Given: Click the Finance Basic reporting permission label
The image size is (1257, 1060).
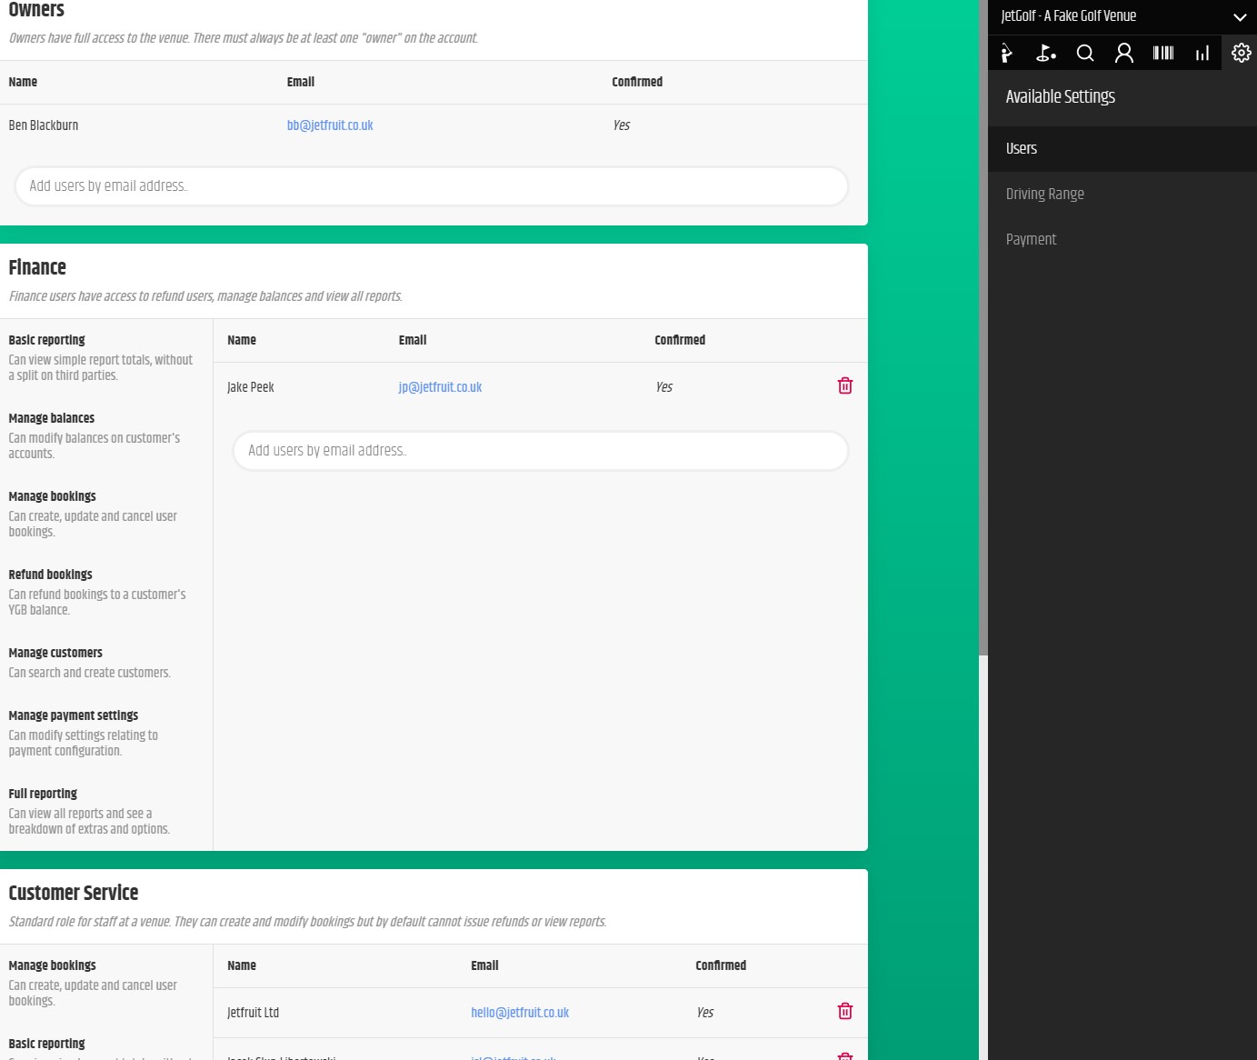Looking at the screenshot, I should pyautogui.click(x=46, y=340).
